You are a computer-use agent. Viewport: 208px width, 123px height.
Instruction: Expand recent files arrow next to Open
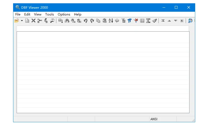(x=22, y=21)
